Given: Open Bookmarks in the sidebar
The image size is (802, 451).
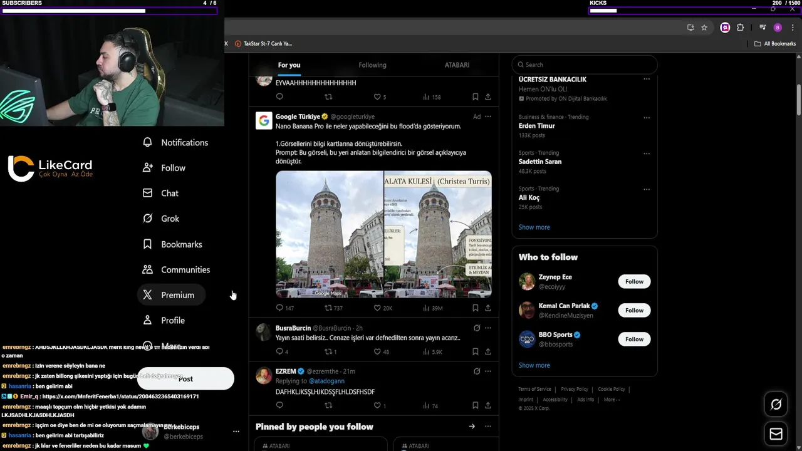Looking at the screenshot, I should pos(172,244).
